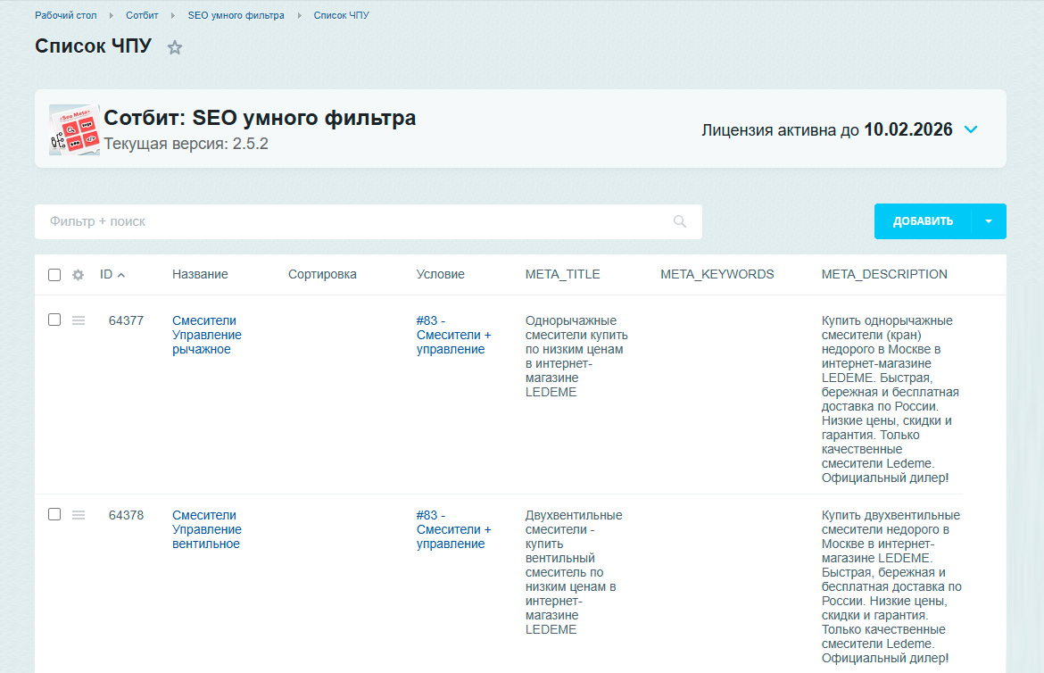Go to Рабочий стол breadcrumb

coord(66,15)
